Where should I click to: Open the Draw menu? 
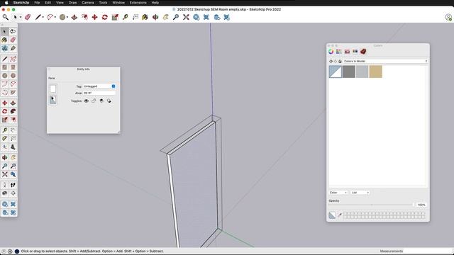point(72,3)
